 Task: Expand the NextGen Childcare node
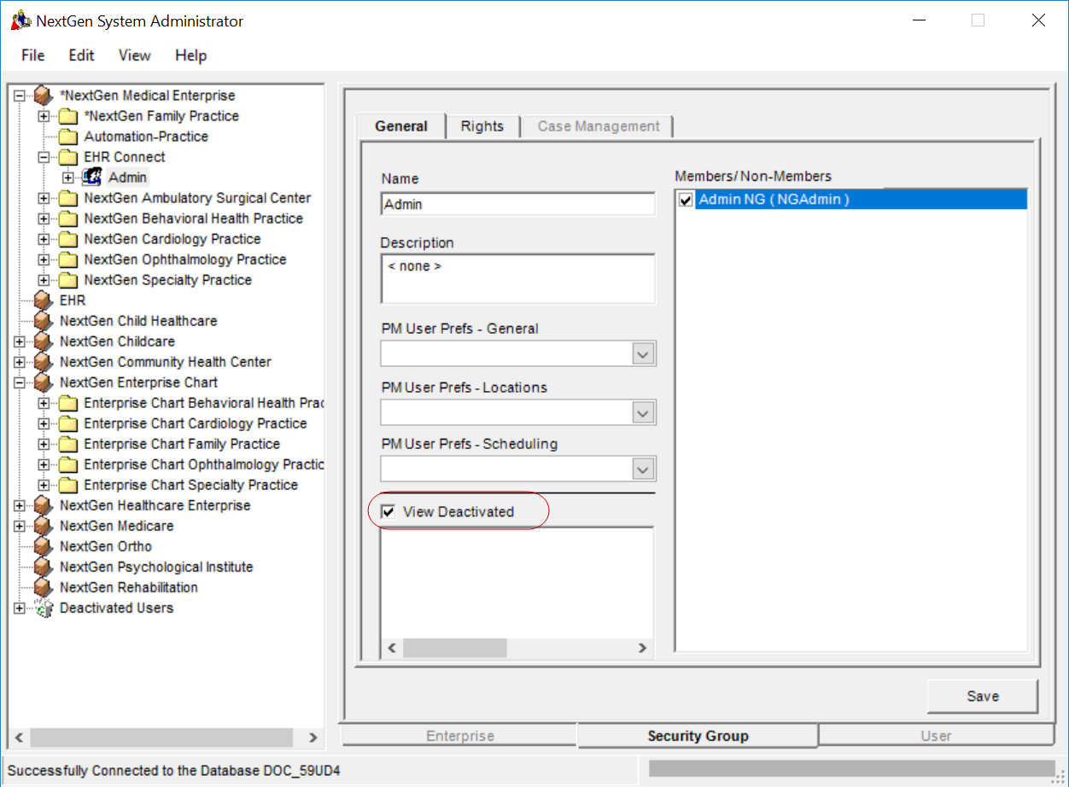[x=20, y=341]
